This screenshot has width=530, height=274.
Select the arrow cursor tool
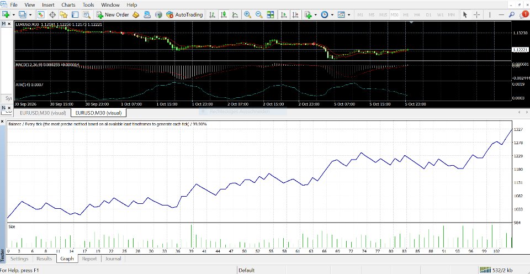tap(465, 14)
